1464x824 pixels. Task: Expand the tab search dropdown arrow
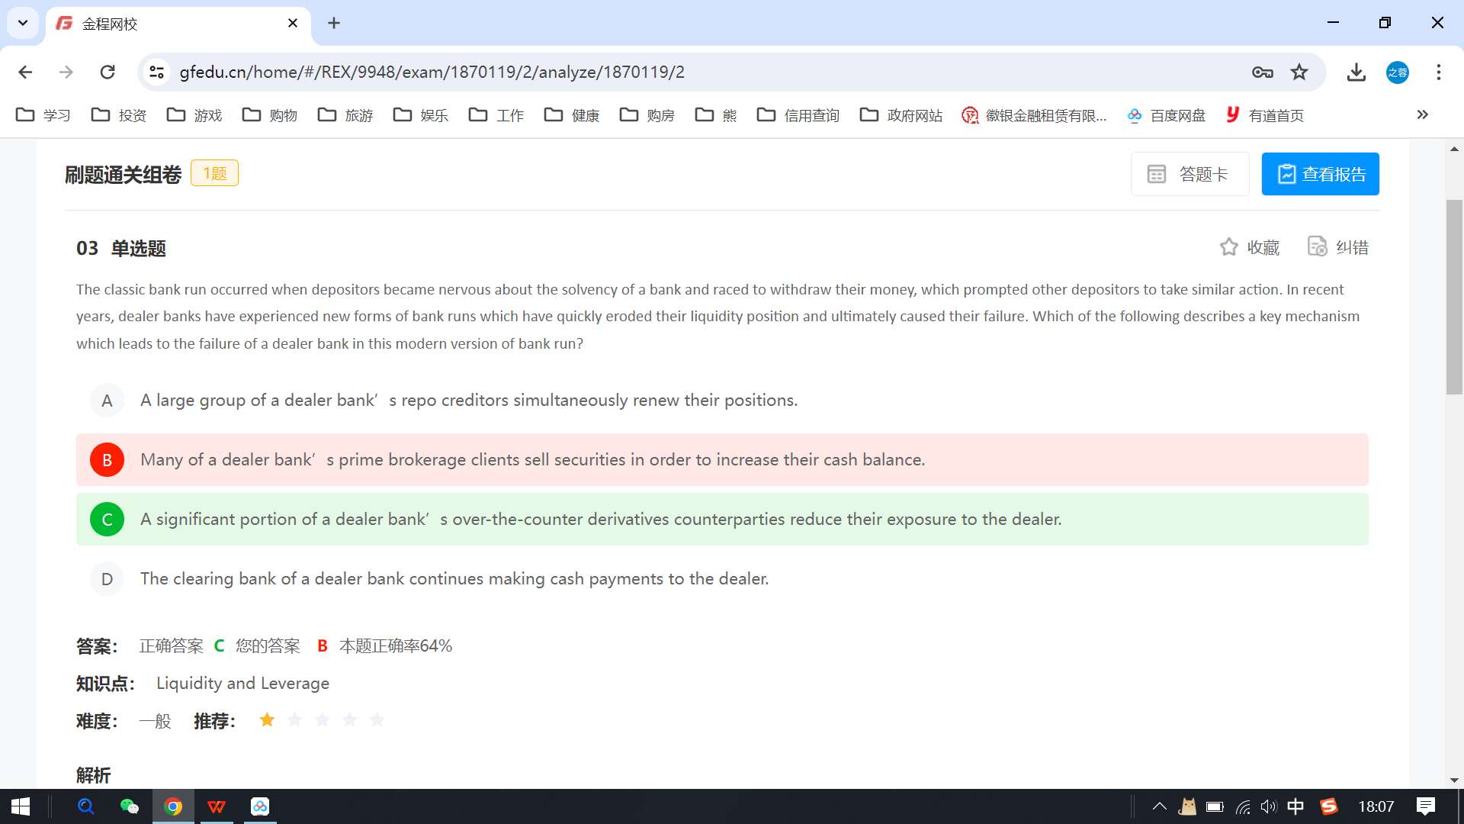23,23
